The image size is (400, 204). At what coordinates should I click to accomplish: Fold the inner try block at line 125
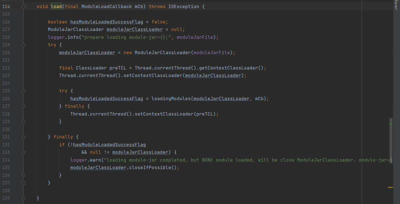click(24, 91)
